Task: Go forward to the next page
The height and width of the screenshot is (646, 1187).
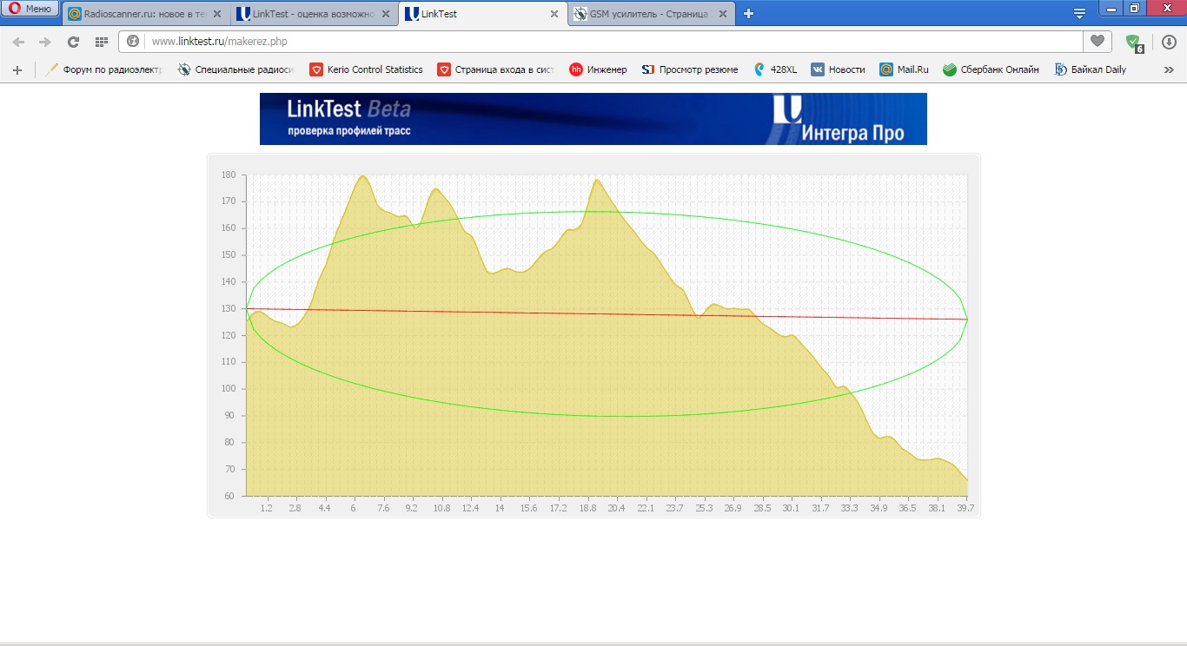Action: coord(45,42)
